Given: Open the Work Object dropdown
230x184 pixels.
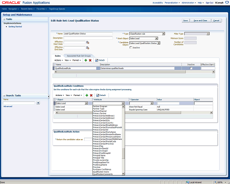Looking at the screenshot, I should point(156,38).
